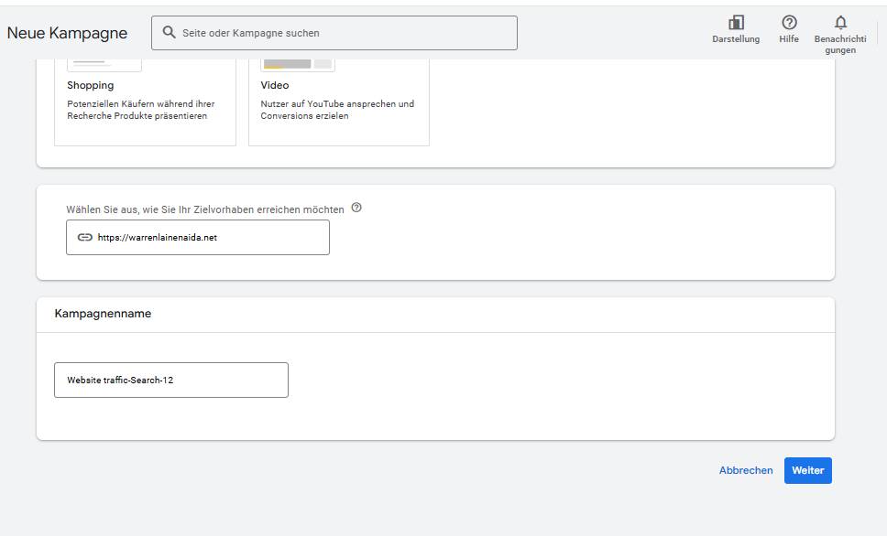Click the Shopping campaign preview image
The height and width of the screenshot is (536, 887).
[104, 65]
